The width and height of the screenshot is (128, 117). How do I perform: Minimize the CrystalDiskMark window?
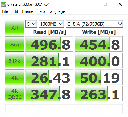(90, 4)
